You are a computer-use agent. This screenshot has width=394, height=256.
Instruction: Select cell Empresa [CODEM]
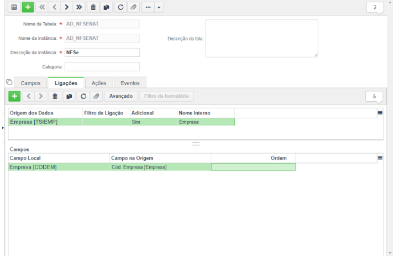59,167
